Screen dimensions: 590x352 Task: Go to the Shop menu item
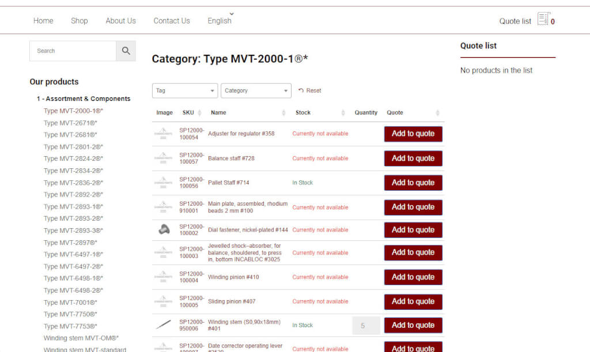[80, 21]
